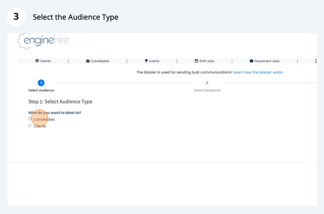Click the Clients nav icon
Image resolution: width=324 pixels, height=214 pixels.
37,61
